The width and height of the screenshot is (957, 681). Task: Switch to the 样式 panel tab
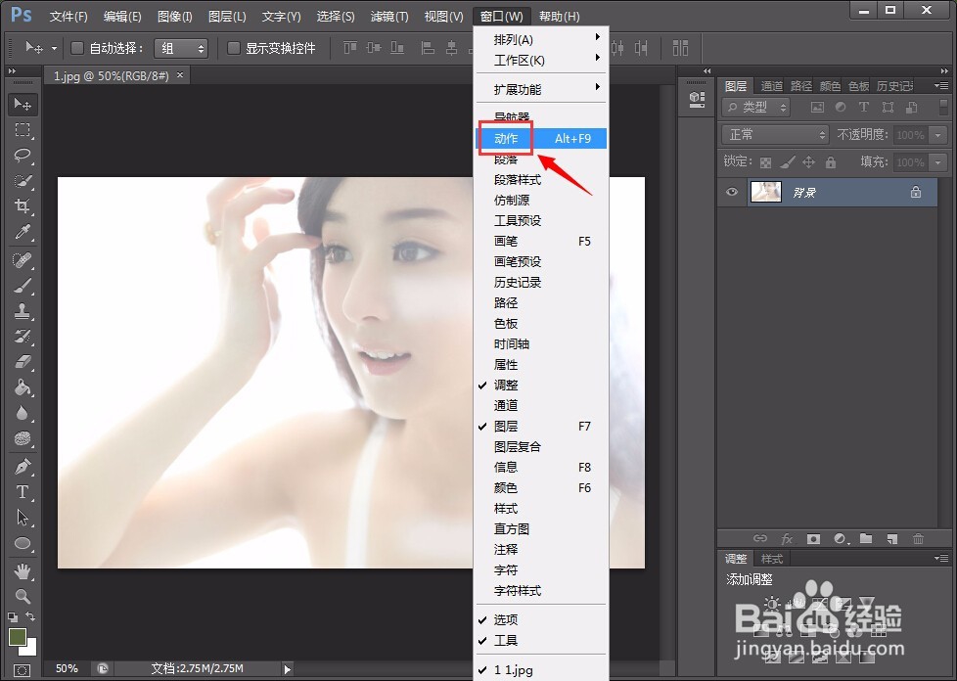point(772,559)
